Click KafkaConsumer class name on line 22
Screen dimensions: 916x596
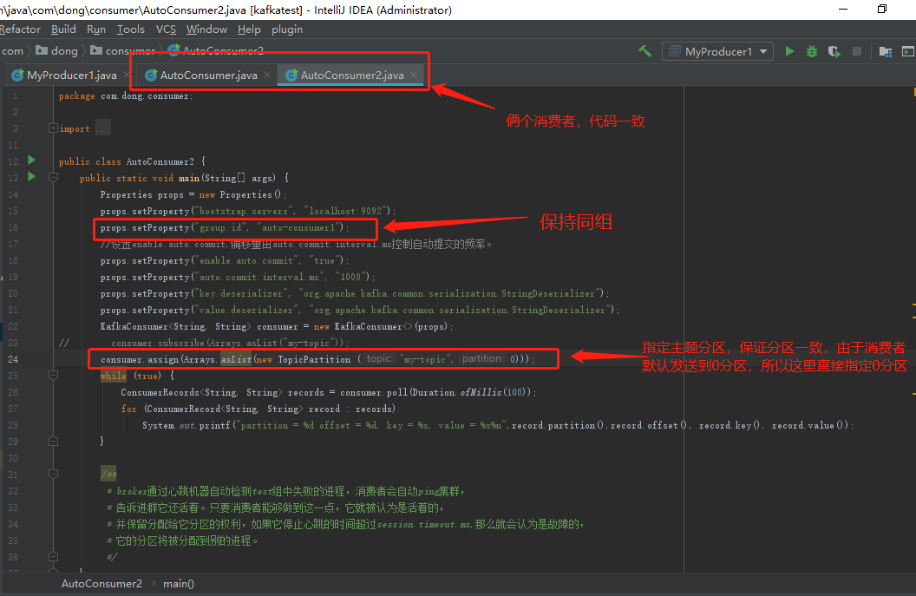tap(134, 327)
